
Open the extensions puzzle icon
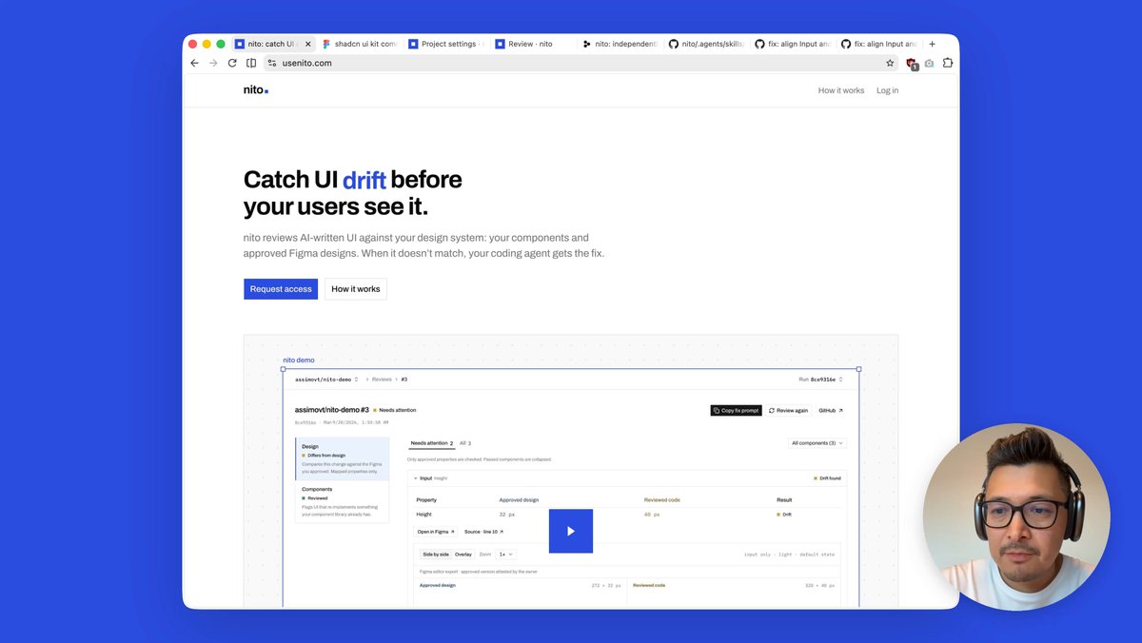coord(948,63)
